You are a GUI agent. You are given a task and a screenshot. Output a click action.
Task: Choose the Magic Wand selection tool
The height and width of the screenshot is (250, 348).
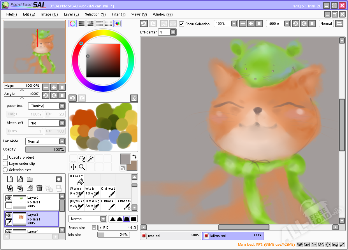point(91,159)
